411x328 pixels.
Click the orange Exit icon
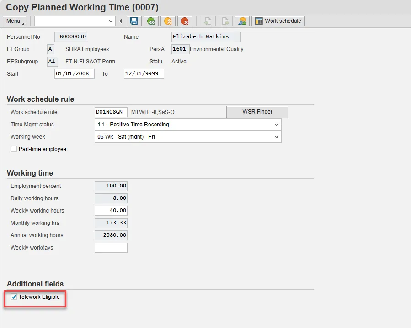(168, 21)
